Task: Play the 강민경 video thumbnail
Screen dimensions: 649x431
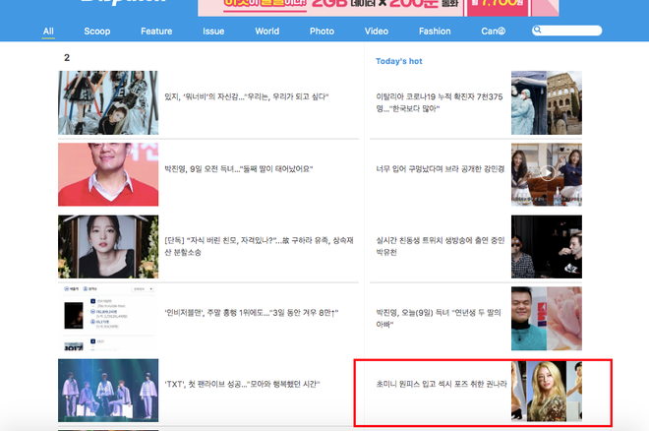Action: pyautogui.click(x=547, y=174)
